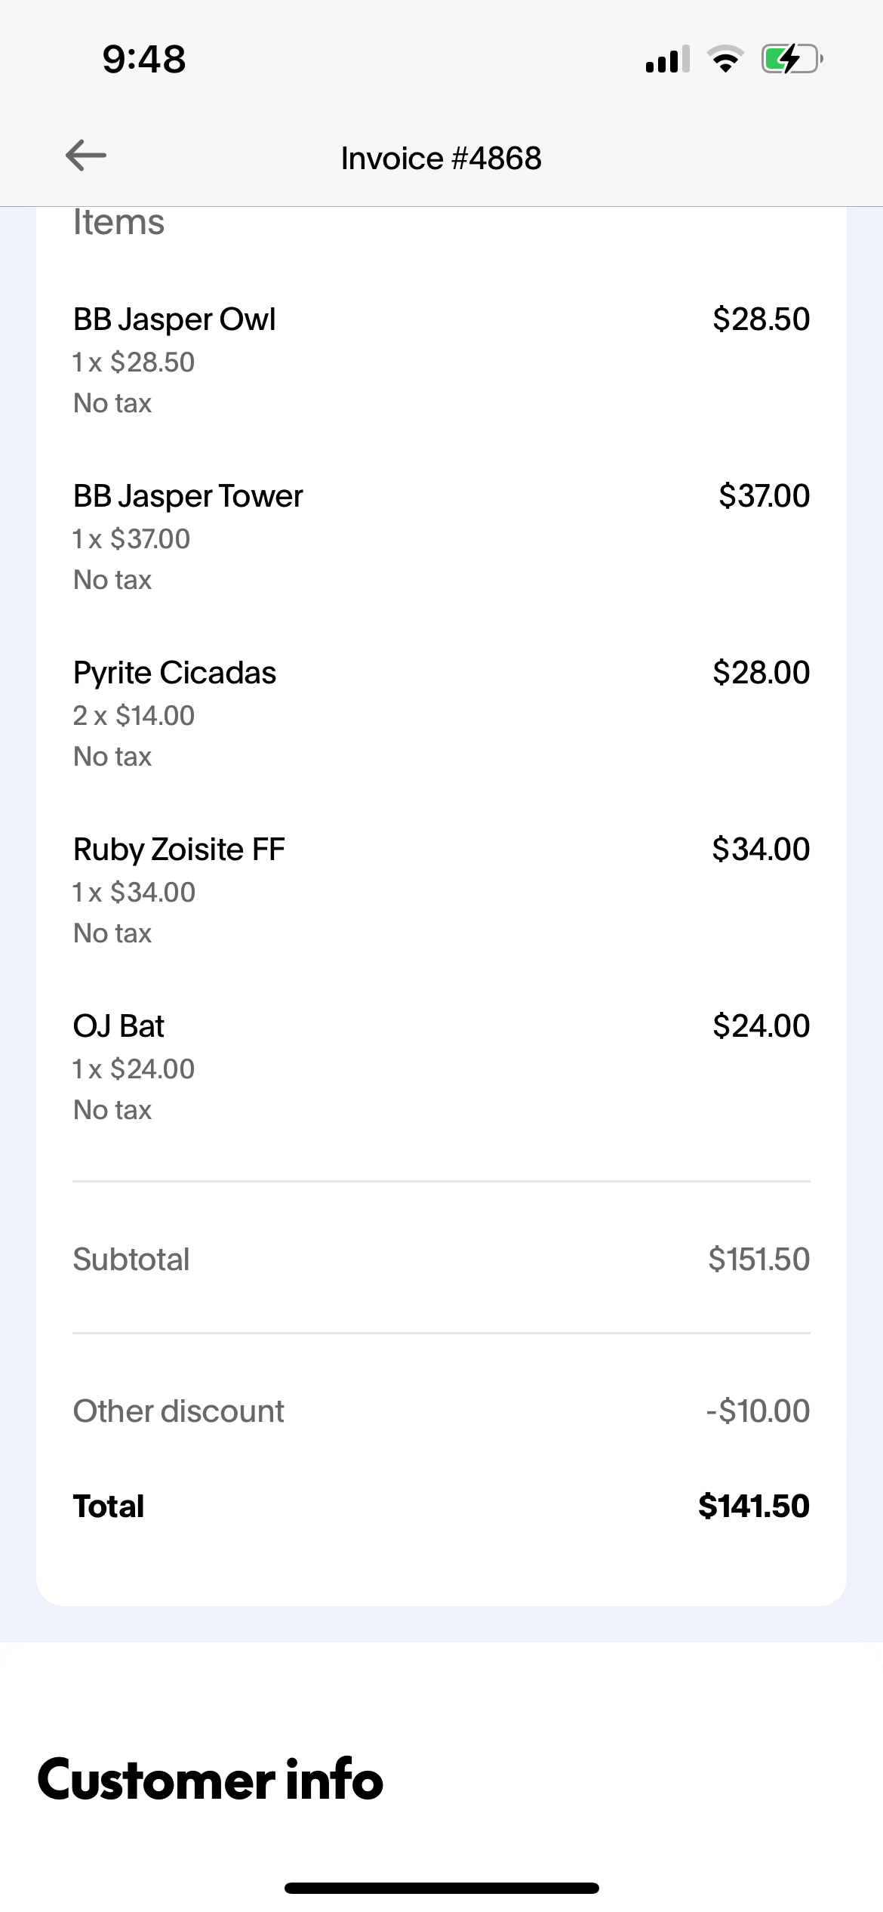883x1912 pixels.
Task: Tap the OJ Bat line item
Action: [441, 1067]
